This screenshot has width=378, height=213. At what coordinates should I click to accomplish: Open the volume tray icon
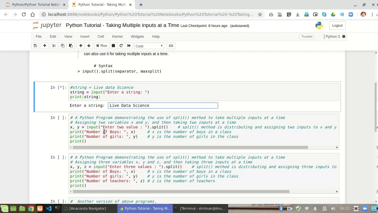pos(333,209)
